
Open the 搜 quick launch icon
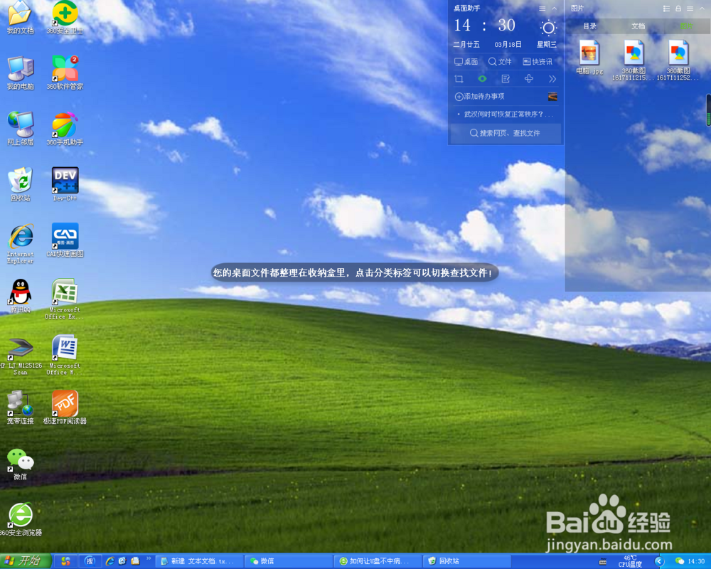click(x=90, y=561)
